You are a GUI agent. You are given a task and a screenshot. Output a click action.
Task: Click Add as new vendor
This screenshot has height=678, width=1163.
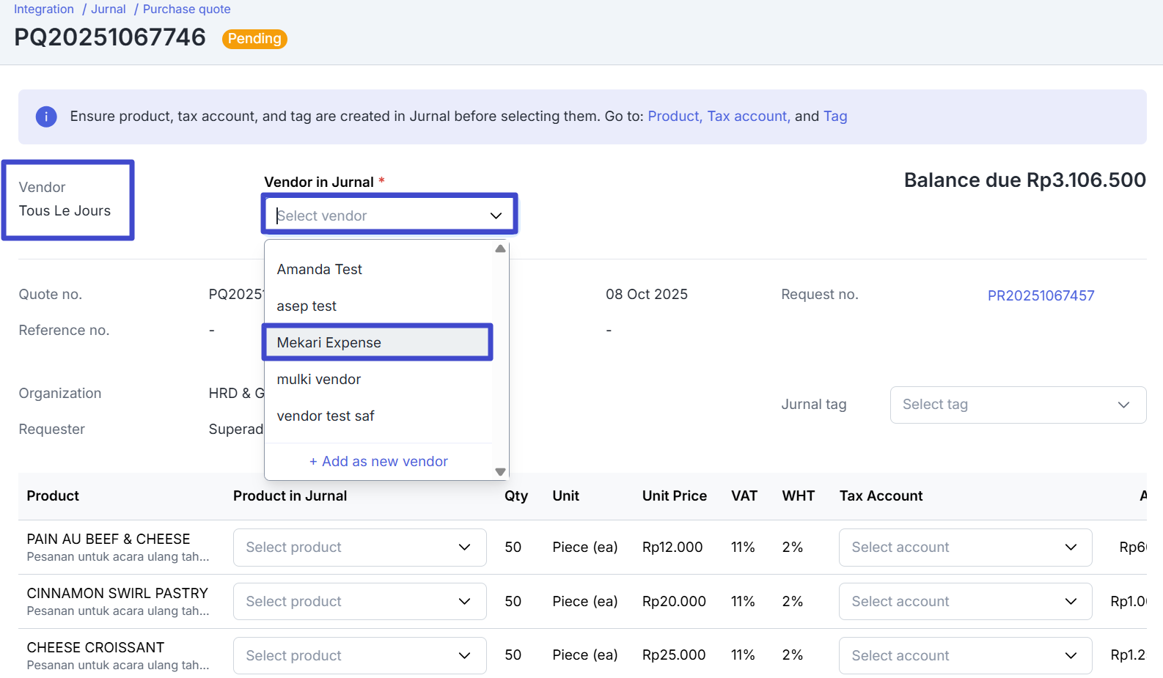pyautogui.click(x=378, y=462)
